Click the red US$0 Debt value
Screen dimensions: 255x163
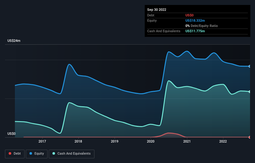point(189,15)
